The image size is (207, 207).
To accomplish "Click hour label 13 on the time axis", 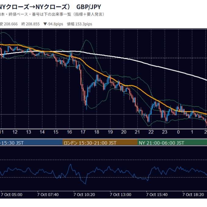I will [x=29, y=132].
